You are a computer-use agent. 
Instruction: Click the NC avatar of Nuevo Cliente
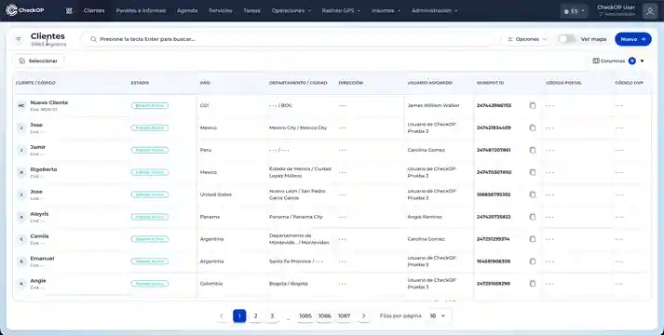pyautogui.click(x=21, y=106)
